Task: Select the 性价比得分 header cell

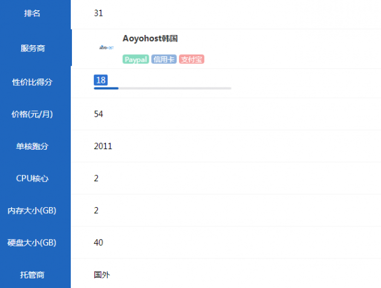Action: 36,82
